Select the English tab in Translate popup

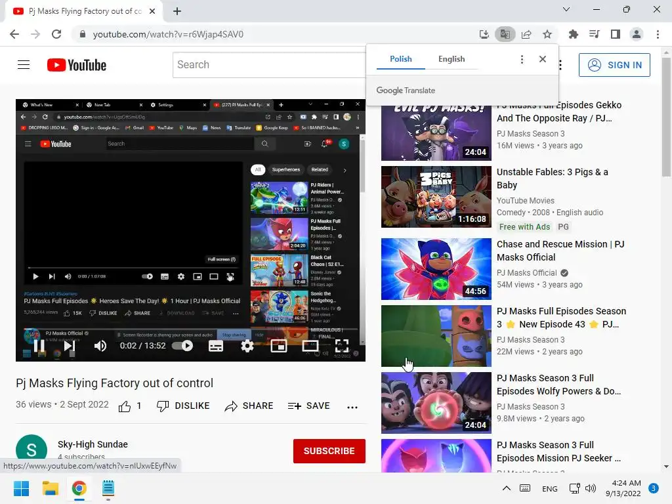coord(451,58)
